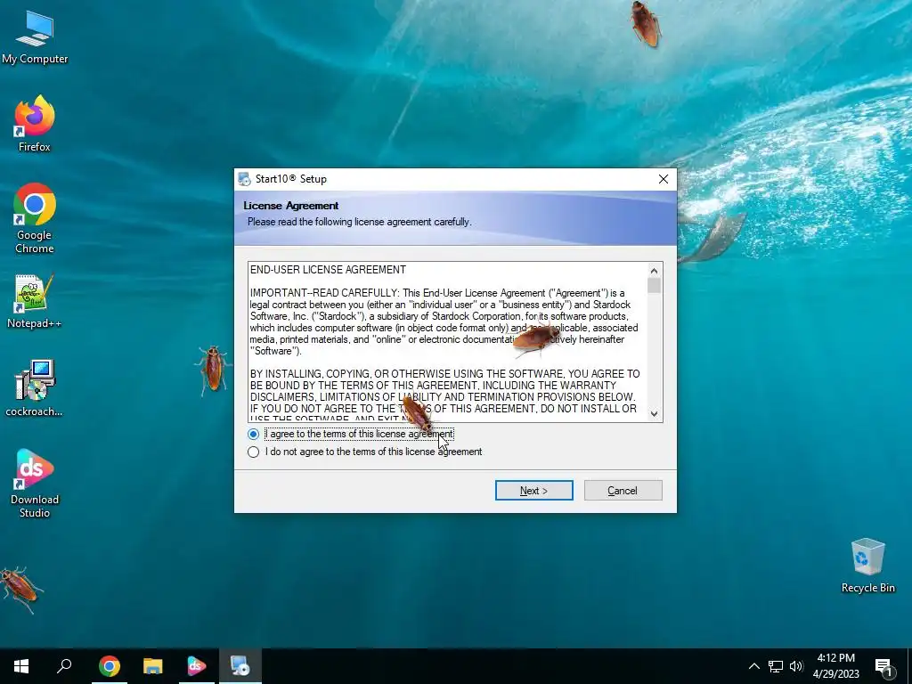
Task: Open the taskbar clock and date
Action: (835, 666)
